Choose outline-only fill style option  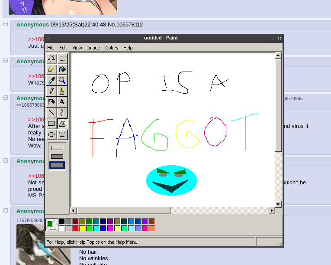[x=57, y=148]
